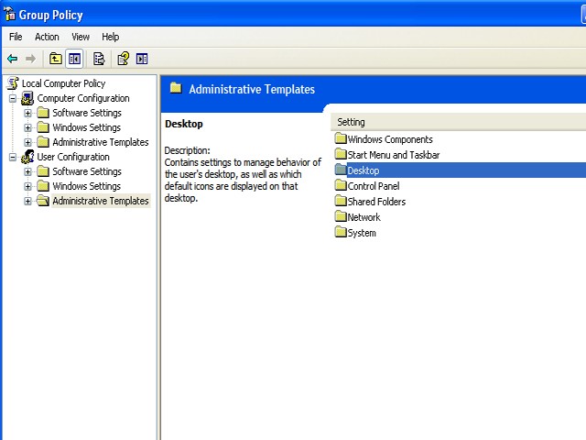
Task: Expand Windows Settings under Computer Configuration
Action: 27,127
